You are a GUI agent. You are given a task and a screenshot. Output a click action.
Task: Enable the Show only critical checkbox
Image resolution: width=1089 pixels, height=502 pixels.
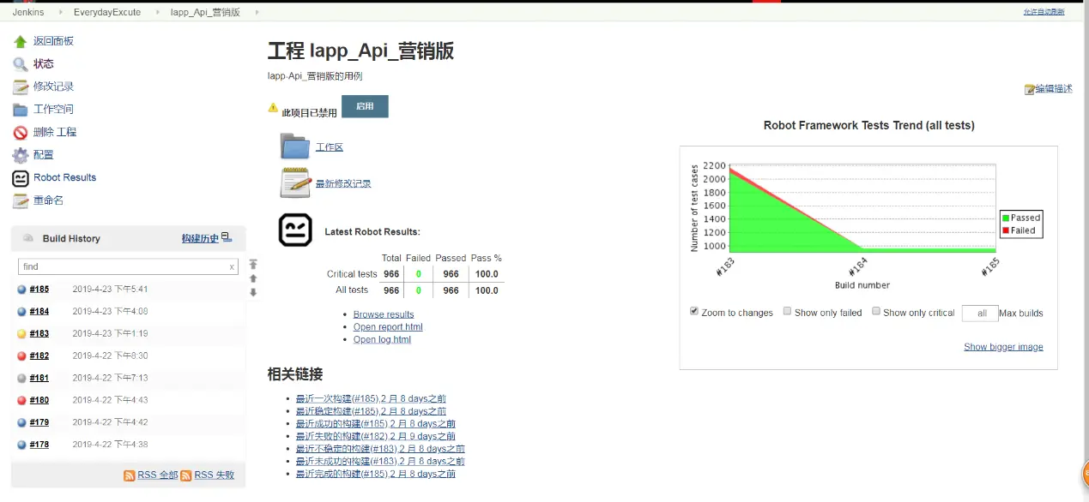(x=876, y=311)
